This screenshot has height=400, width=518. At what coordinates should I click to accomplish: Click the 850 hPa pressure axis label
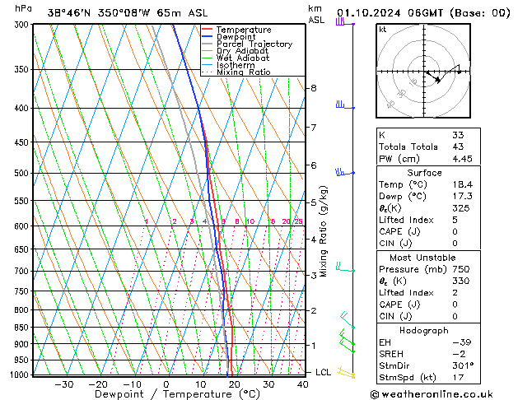pos(22,328)
